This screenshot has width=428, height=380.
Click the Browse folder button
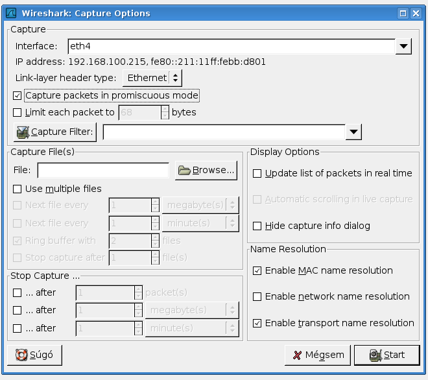click(x=206, y=171)
